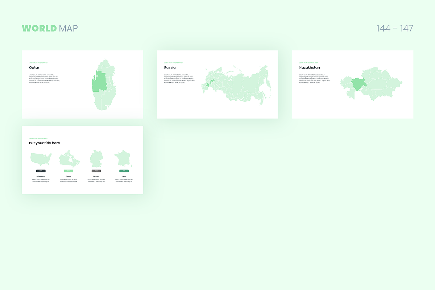Select the 'Put your title here' slide
This screenshot has height=290, width=435.
82,160
